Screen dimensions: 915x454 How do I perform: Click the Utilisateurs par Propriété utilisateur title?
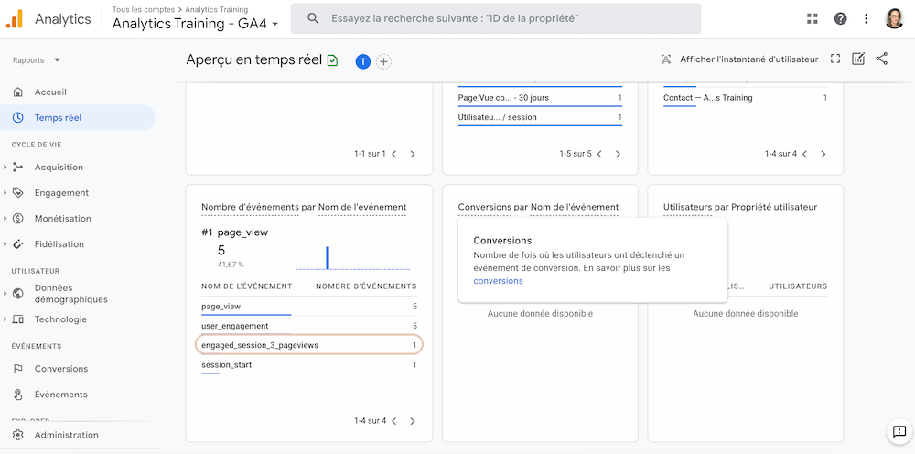(x=740, y=207)
